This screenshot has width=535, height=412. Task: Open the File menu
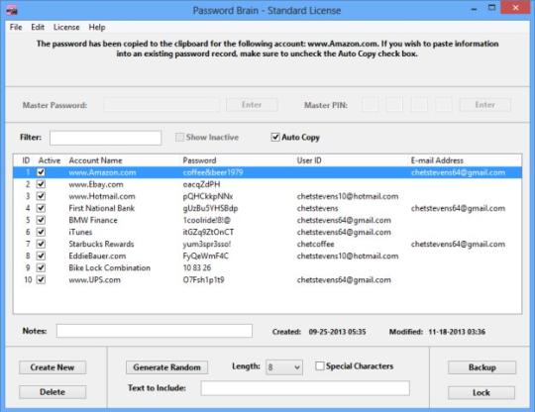(16, 28)
